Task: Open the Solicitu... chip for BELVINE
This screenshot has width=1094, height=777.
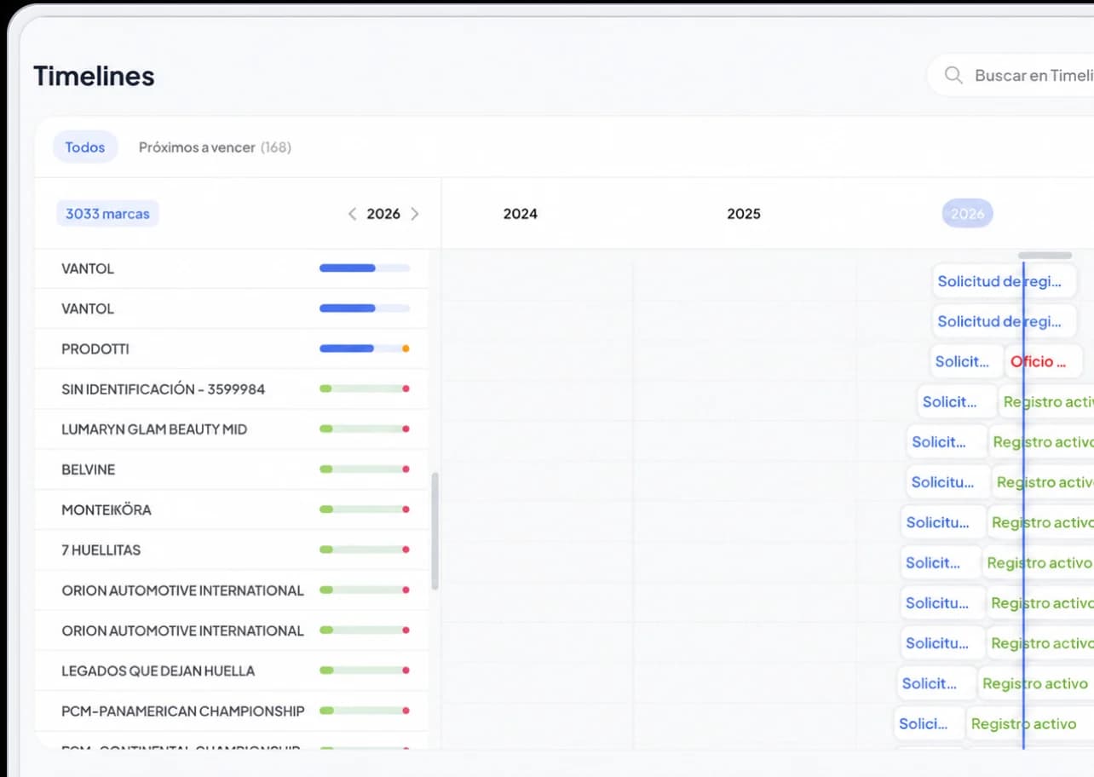Action: click(948, 482)
